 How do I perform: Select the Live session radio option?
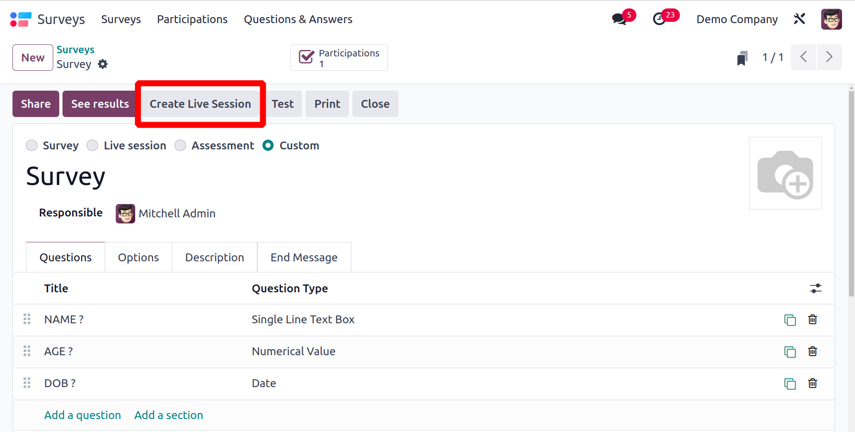click(x=93, y=145)
